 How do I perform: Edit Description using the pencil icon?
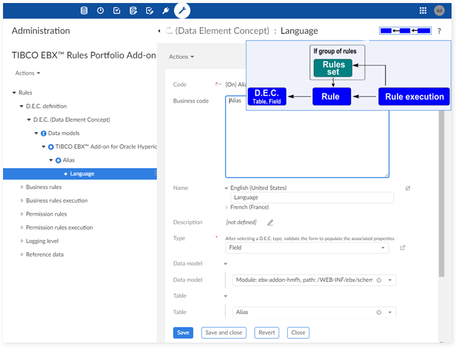coord(271,223)
